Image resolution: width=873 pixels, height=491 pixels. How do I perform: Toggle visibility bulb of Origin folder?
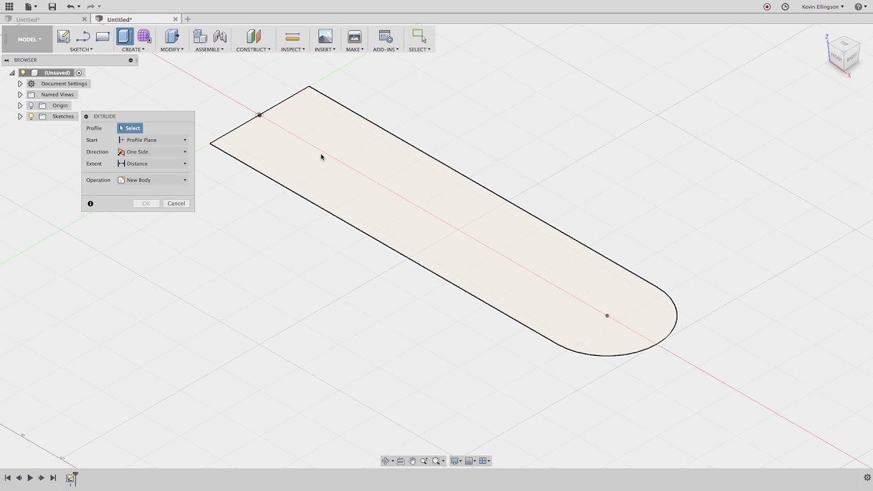point(31,106)
